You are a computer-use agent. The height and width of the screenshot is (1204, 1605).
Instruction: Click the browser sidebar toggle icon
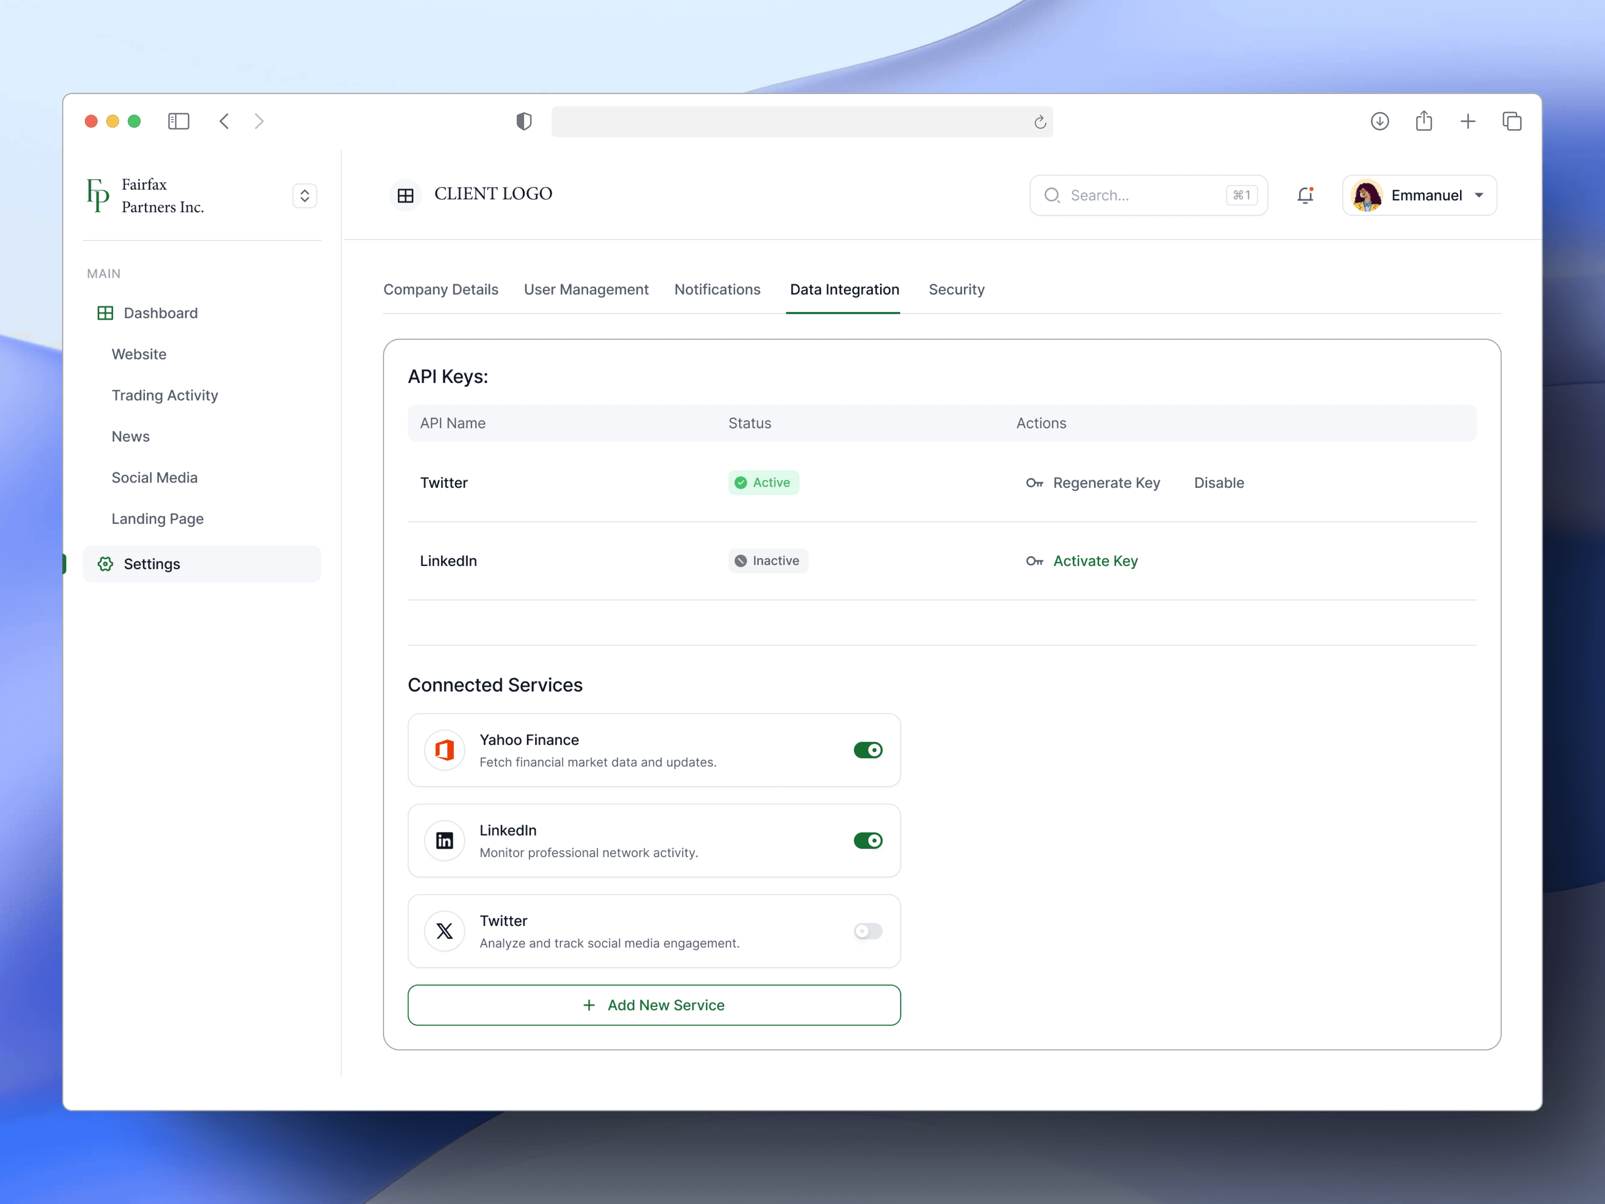[x=178, y=121]
